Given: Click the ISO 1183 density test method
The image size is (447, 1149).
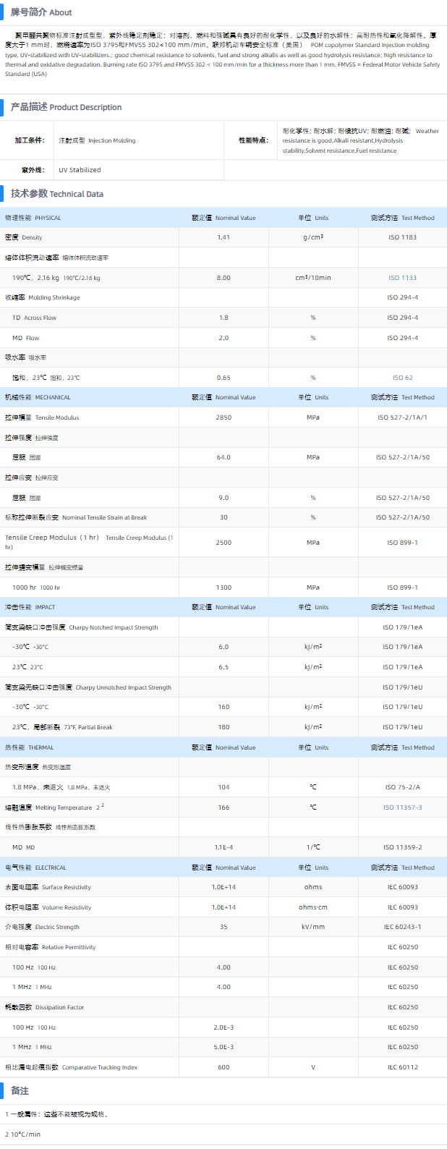Looking at the screenshot, I should (x=402, y=237).
